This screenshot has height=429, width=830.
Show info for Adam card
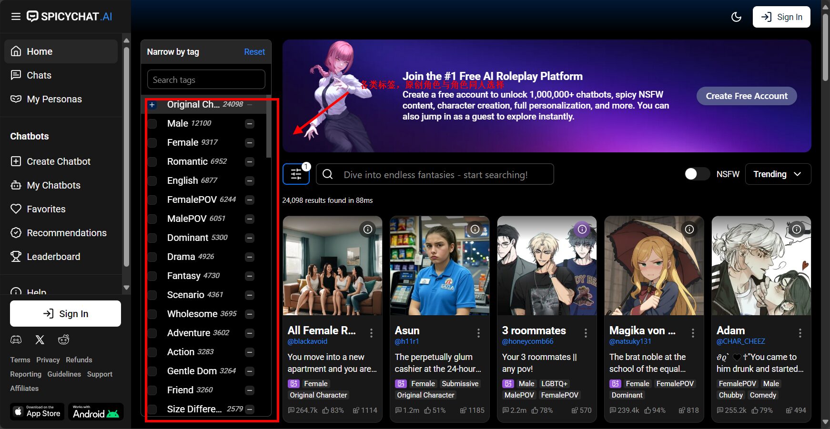(797, 229)
